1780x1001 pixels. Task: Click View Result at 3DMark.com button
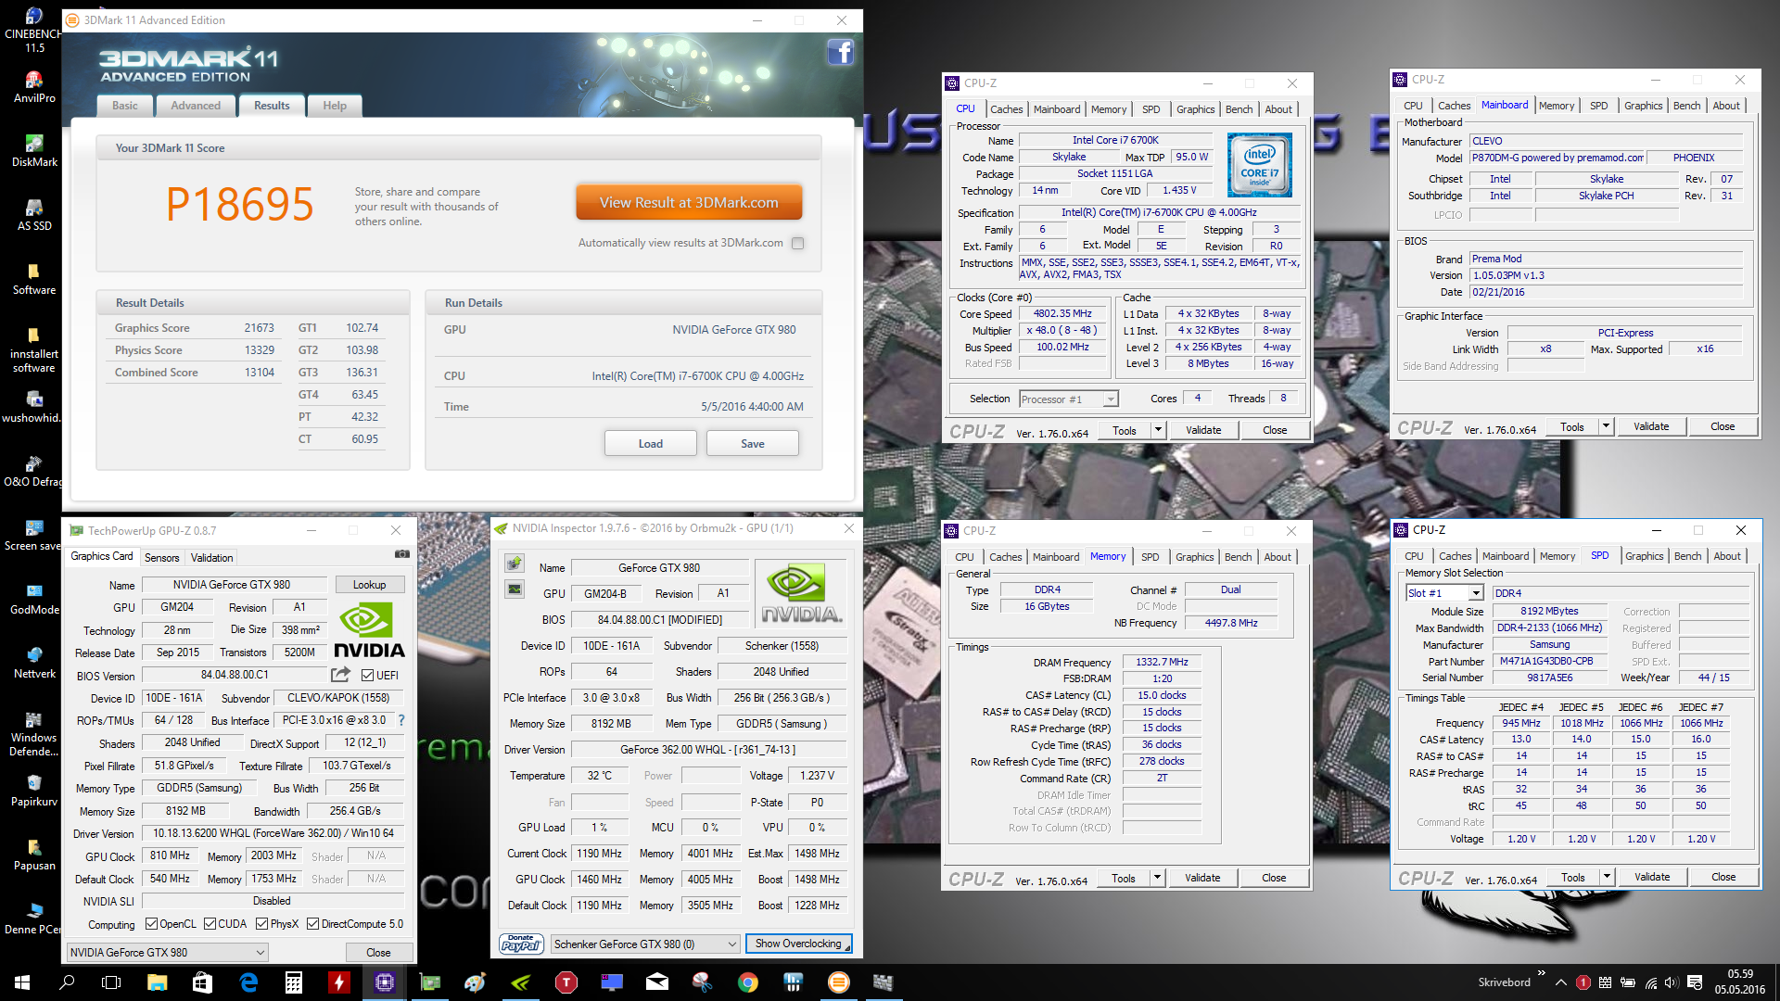pyautogui.click(x=689, y=202)
